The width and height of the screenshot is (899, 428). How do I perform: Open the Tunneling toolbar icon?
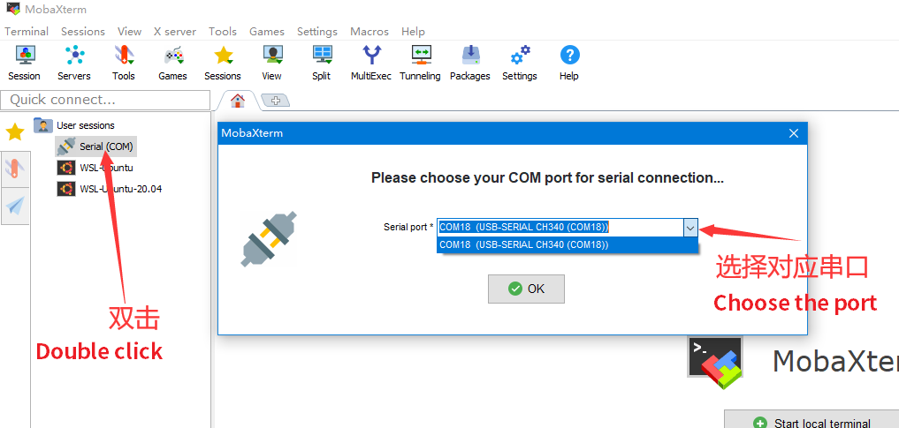[x=420, y=62]
